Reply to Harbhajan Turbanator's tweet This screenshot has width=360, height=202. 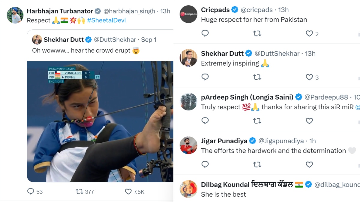pos(31,191)
